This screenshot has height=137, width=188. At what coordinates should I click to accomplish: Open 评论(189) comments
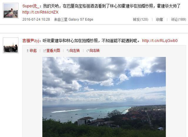point(178,19)
